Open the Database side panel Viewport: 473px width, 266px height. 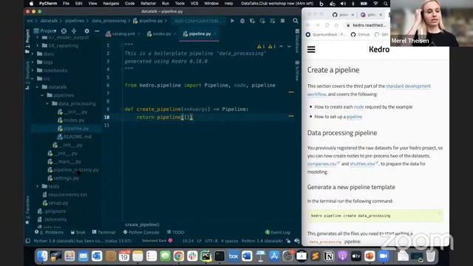pyautogui.click(x=297, y=41)
